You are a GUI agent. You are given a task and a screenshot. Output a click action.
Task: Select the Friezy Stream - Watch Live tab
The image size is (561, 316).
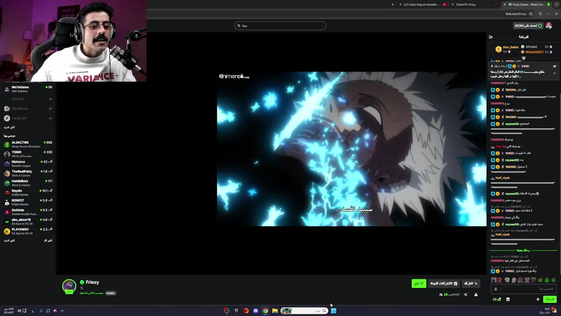527,4
